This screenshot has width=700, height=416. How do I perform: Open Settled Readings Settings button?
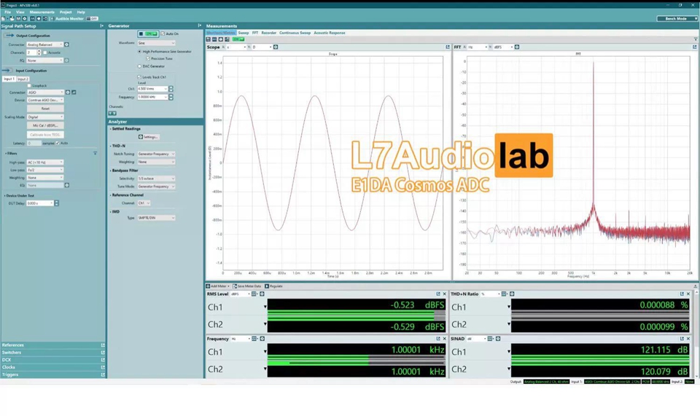pos(148,136)
